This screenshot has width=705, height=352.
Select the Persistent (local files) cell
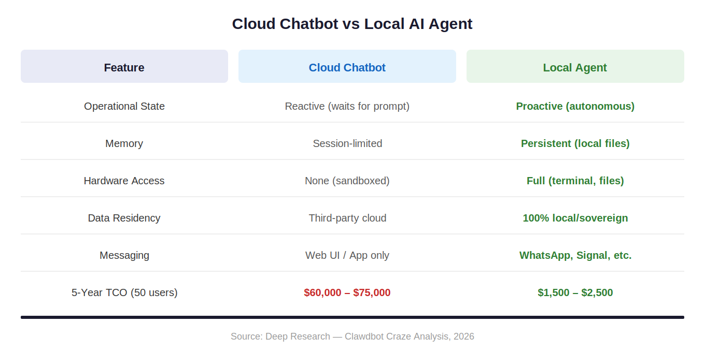575,143
